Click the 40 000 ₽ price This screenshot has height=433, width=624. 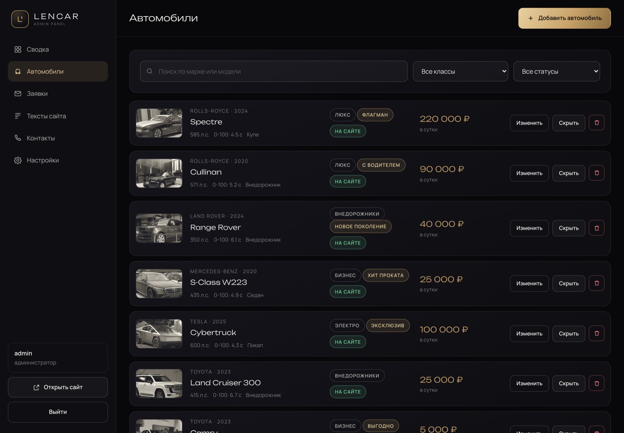pyautogui.click(x=441, y=224)
